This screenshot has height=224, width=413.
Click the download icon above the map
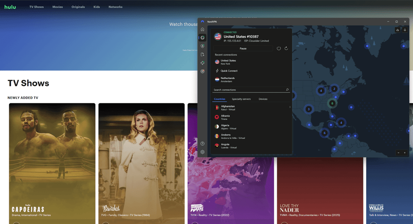[x=397, y=30]
